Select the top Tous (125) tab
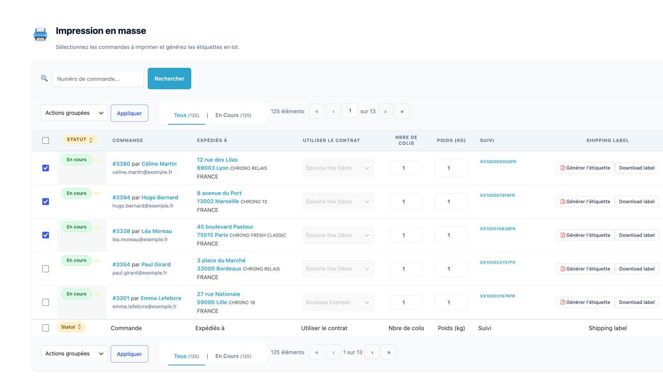 coord(187,115)
